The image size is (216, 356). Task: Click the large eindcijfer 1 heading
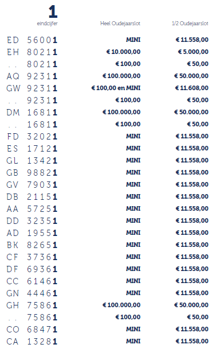click(x=53, y=12)
